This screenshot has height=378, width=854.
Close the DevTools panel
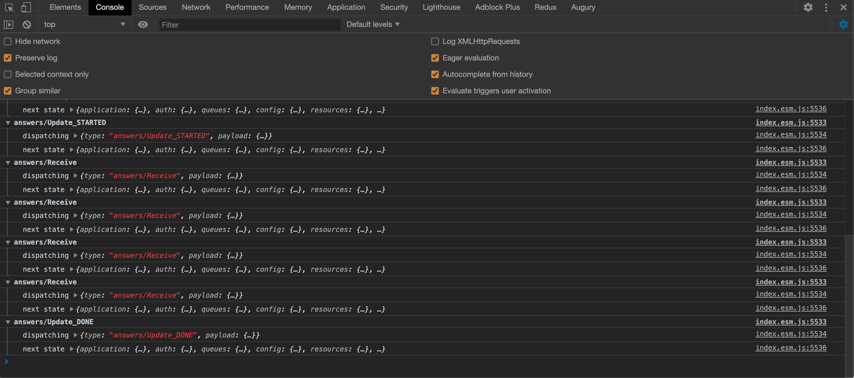pos(843,7)
